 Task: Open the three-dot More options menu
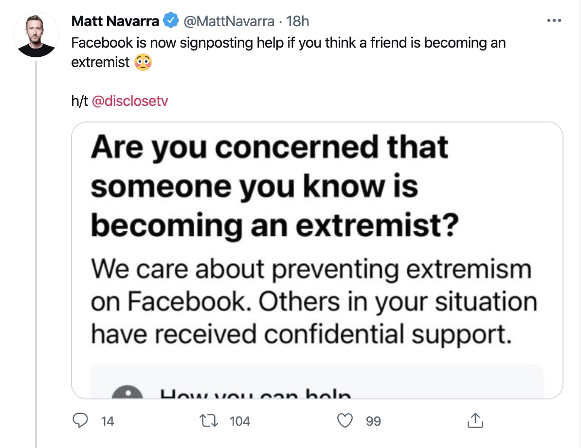tap(554, 21)
